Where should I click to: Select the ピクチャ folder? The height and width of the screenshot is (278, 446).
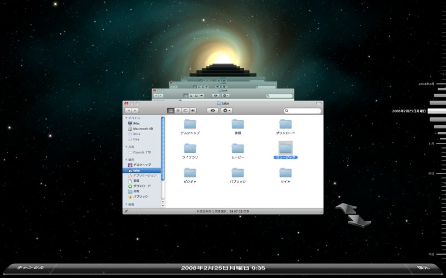tap(190, 175)
